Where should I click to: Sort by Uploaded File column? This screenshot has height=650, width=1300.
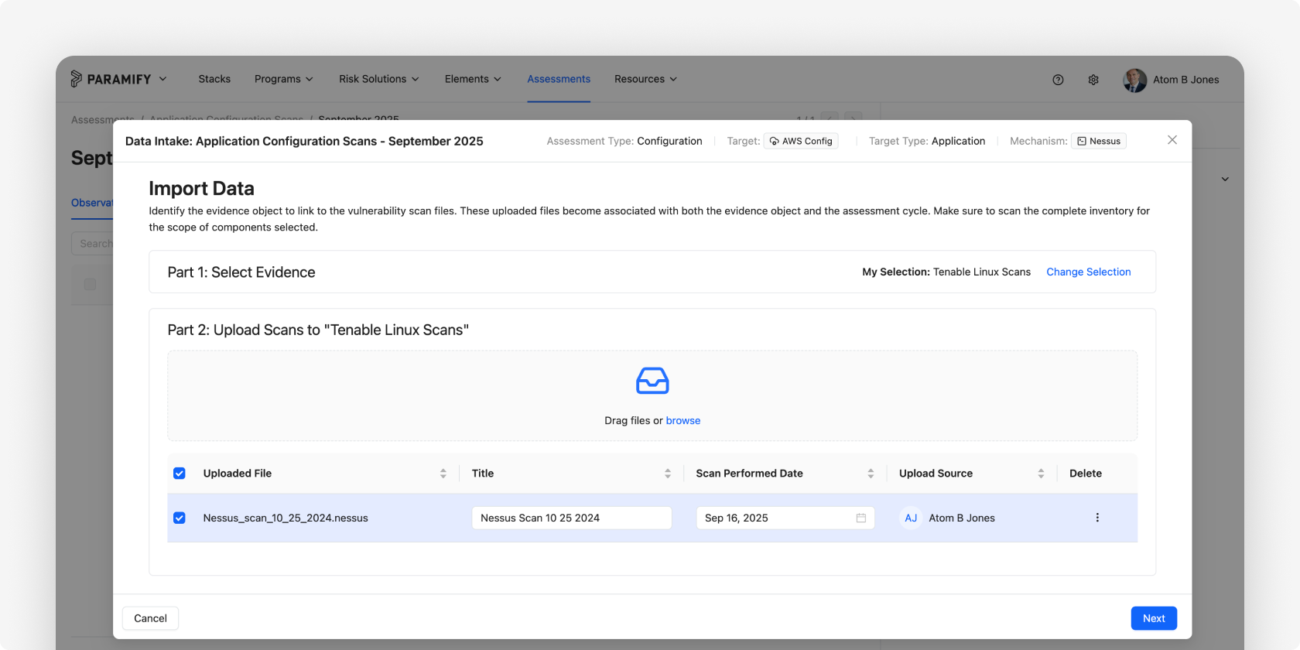click(x=443, y=474)
